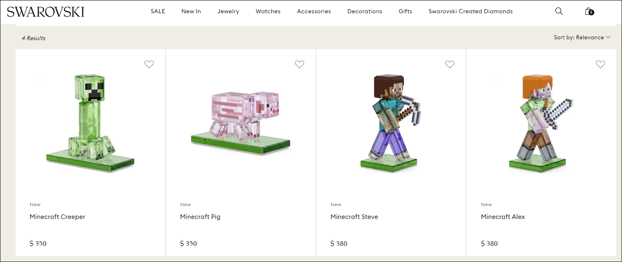Open the search magnifier icon
This screenshot has width=622, height=262.
pyautogui.click(x=559, y=11)
